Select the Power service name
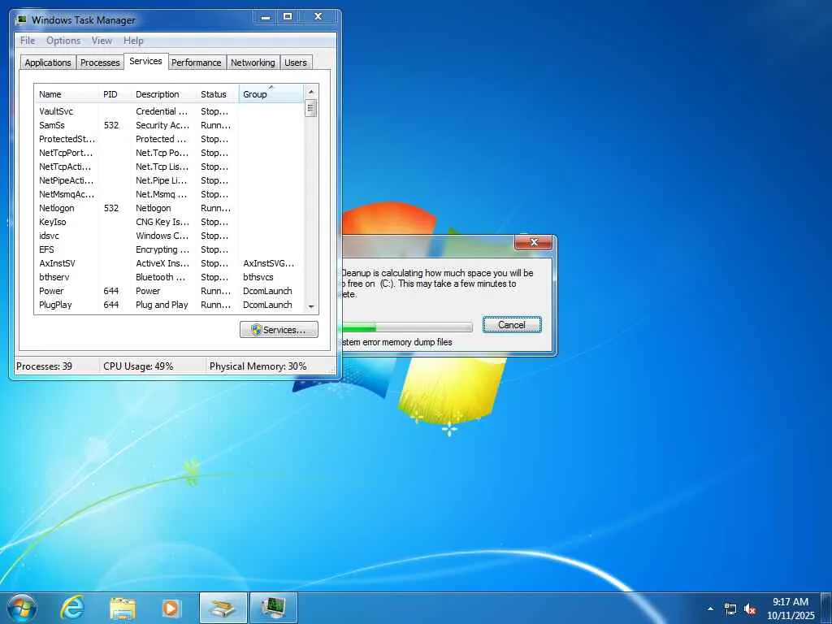The width and height of the screenshot is (832, 624). coord(51,291)
